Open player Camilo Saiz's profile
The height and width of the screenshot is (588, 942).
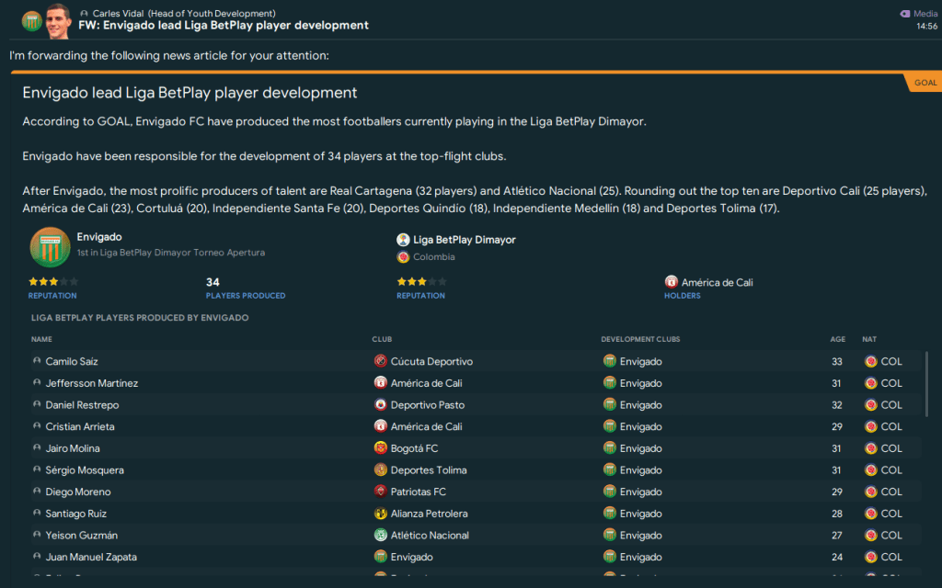[x=72, y=362]
